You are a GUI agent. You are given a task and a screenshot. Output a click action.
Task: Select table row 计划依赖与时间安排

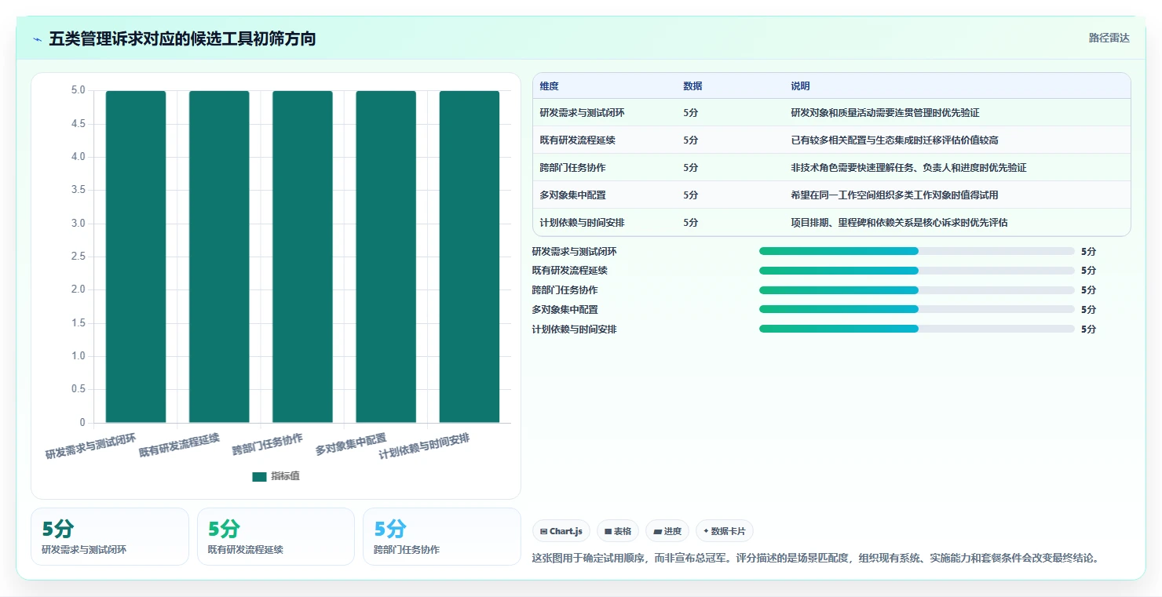[831, 223]
